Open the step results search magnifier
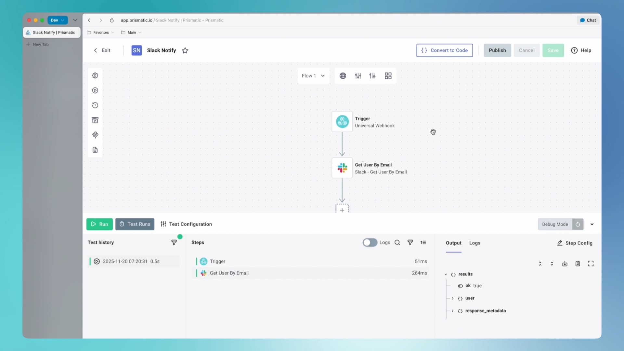This screenshot has width=624, height=351. point(397,242)
